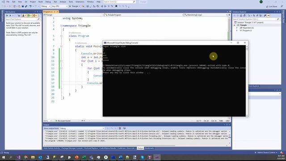Click the Debug Console vertical scrollbar

[x=247, y=80]
